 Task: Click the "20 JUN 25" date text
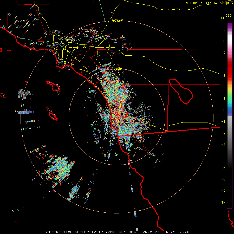click(166, 232)
